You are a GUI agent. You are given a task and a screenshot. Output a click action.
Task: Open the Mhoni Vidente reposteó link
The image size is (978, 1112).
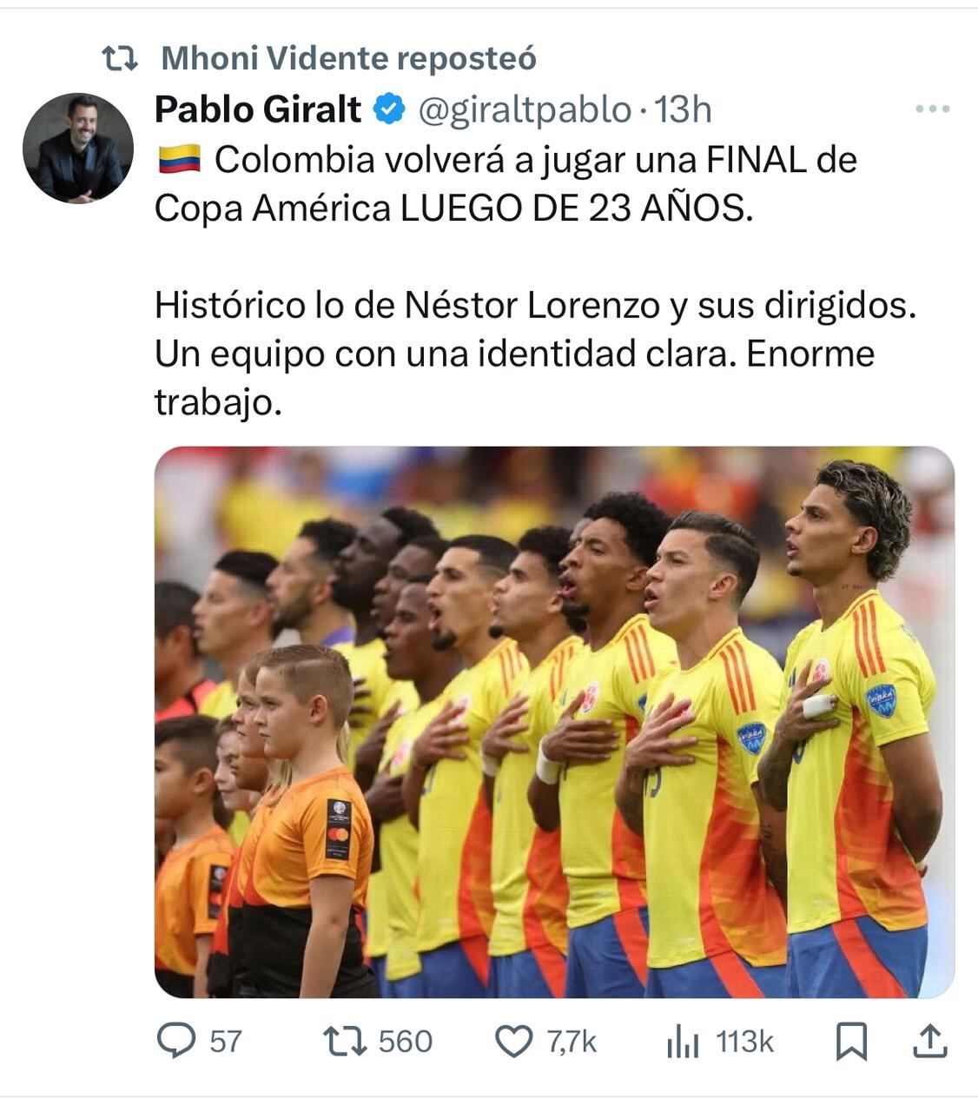pyautogui.click(x=349, y=58)
